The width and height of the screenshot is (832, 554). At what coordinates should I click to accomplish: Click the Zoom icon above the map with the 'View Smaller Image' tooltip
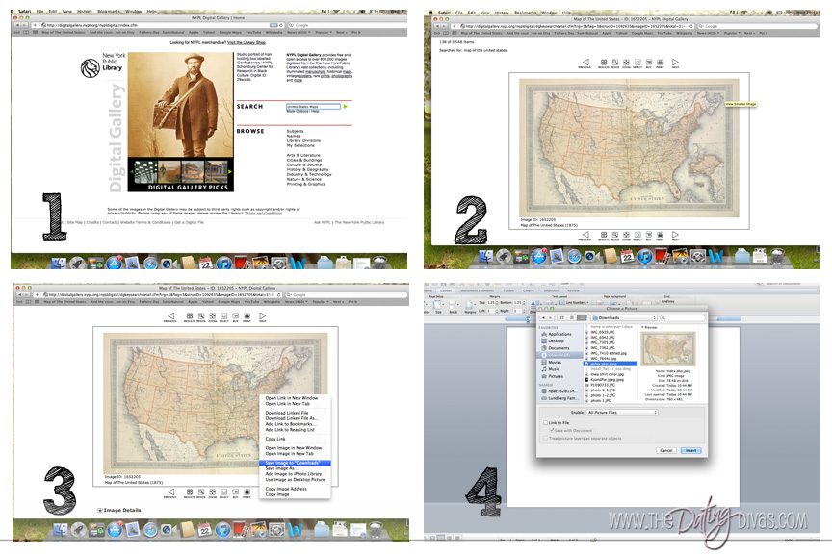pyautogui.click(x=626, y=62)
